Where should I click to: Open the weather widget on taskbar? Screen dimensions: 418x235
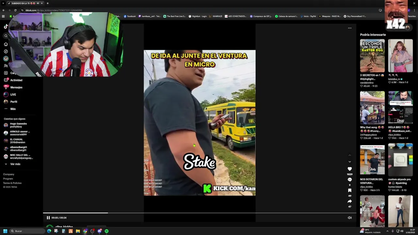pos(370,231)
